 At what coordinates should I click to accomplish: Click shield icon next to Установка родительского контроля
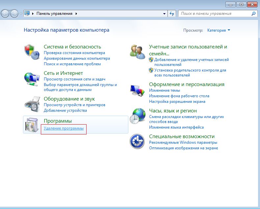[x=151, y=70]
